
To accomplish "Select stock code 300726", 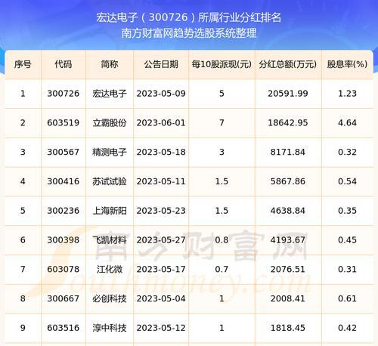I will point(64,94).
